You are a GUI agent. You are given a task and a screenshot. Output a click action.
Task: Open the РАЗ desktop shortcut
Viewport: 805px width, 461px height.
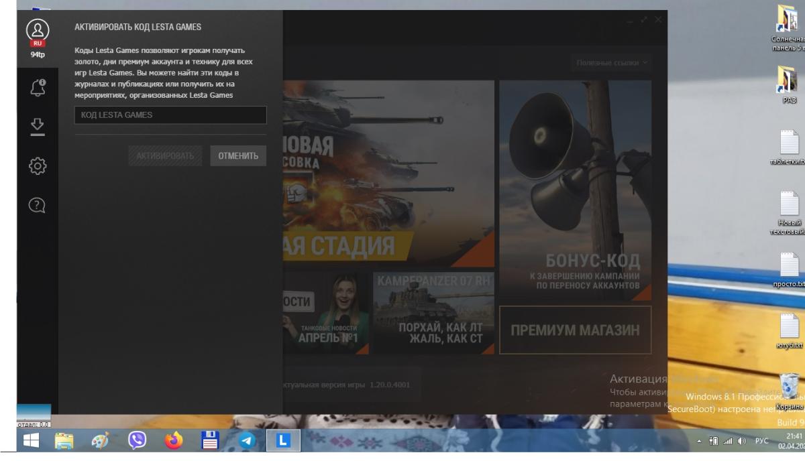pos(789,84)
